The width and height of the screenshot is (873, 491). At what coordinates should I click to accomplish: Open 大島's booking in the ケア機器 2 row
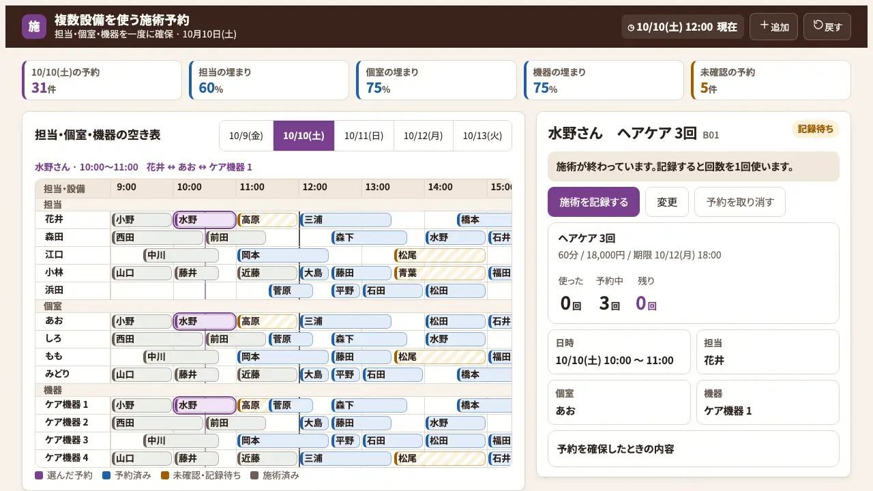pyautogui.click(x=314, y=423)
